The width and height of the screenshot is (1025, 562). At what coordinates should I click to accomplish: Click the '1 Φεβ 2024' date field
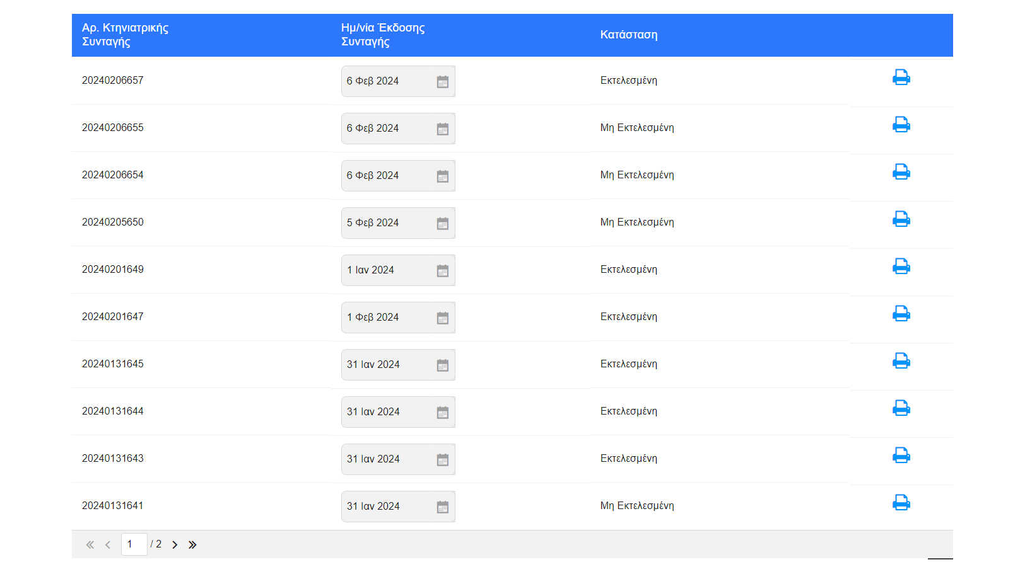click(398, 318)
